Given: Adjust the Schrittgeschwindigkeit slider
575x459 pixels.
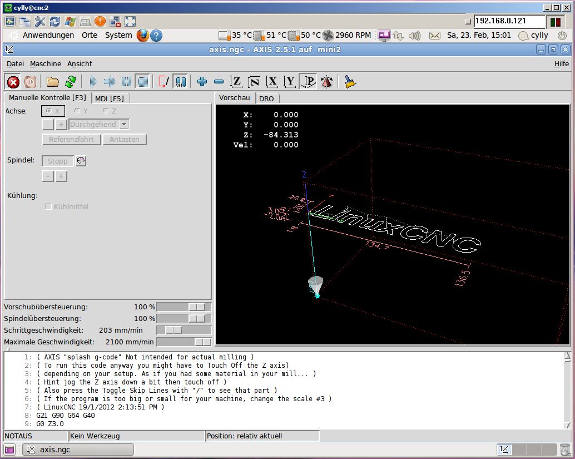Looking at the screenshot, I should point(184,330).
